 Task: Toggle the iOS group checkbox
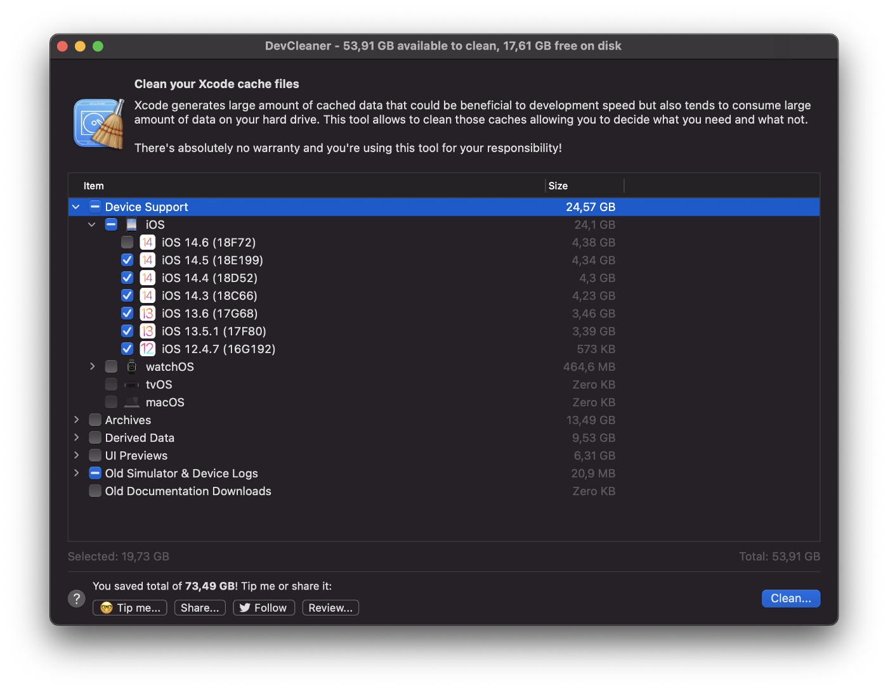coord(111,224)
